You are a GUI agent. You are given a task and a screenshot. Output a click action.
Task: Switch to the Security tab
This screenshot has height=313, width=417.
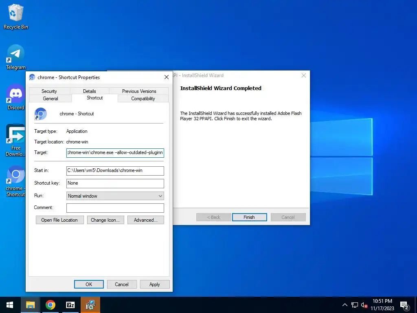click(x=49, y=91)
